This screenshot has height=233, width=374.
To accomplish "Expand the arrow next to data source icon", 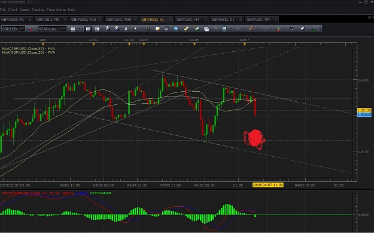I will [x=36, y=29].
